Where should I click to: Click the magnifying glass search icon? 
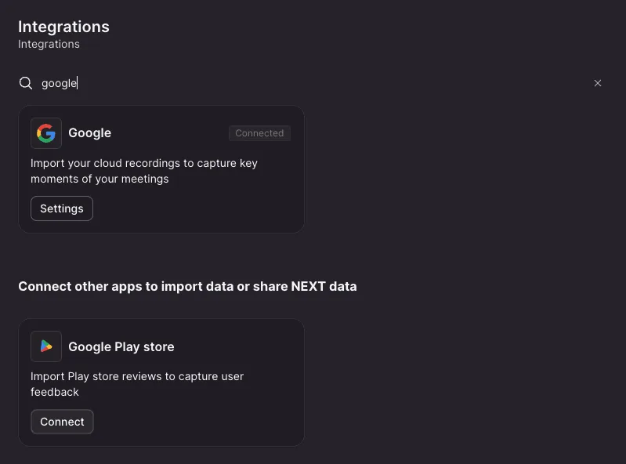click(26, 83)
